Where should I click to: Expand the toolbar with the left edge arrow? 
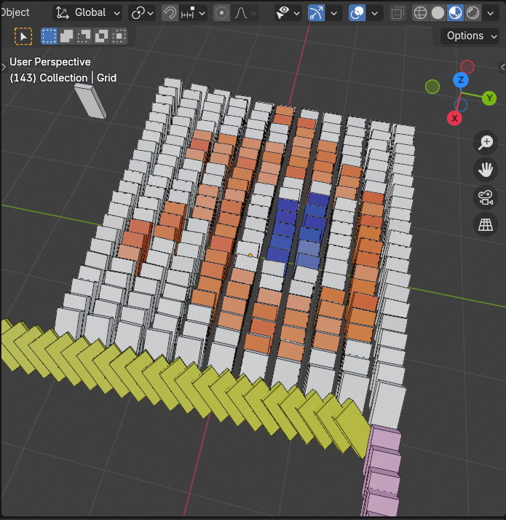point(4,67)
